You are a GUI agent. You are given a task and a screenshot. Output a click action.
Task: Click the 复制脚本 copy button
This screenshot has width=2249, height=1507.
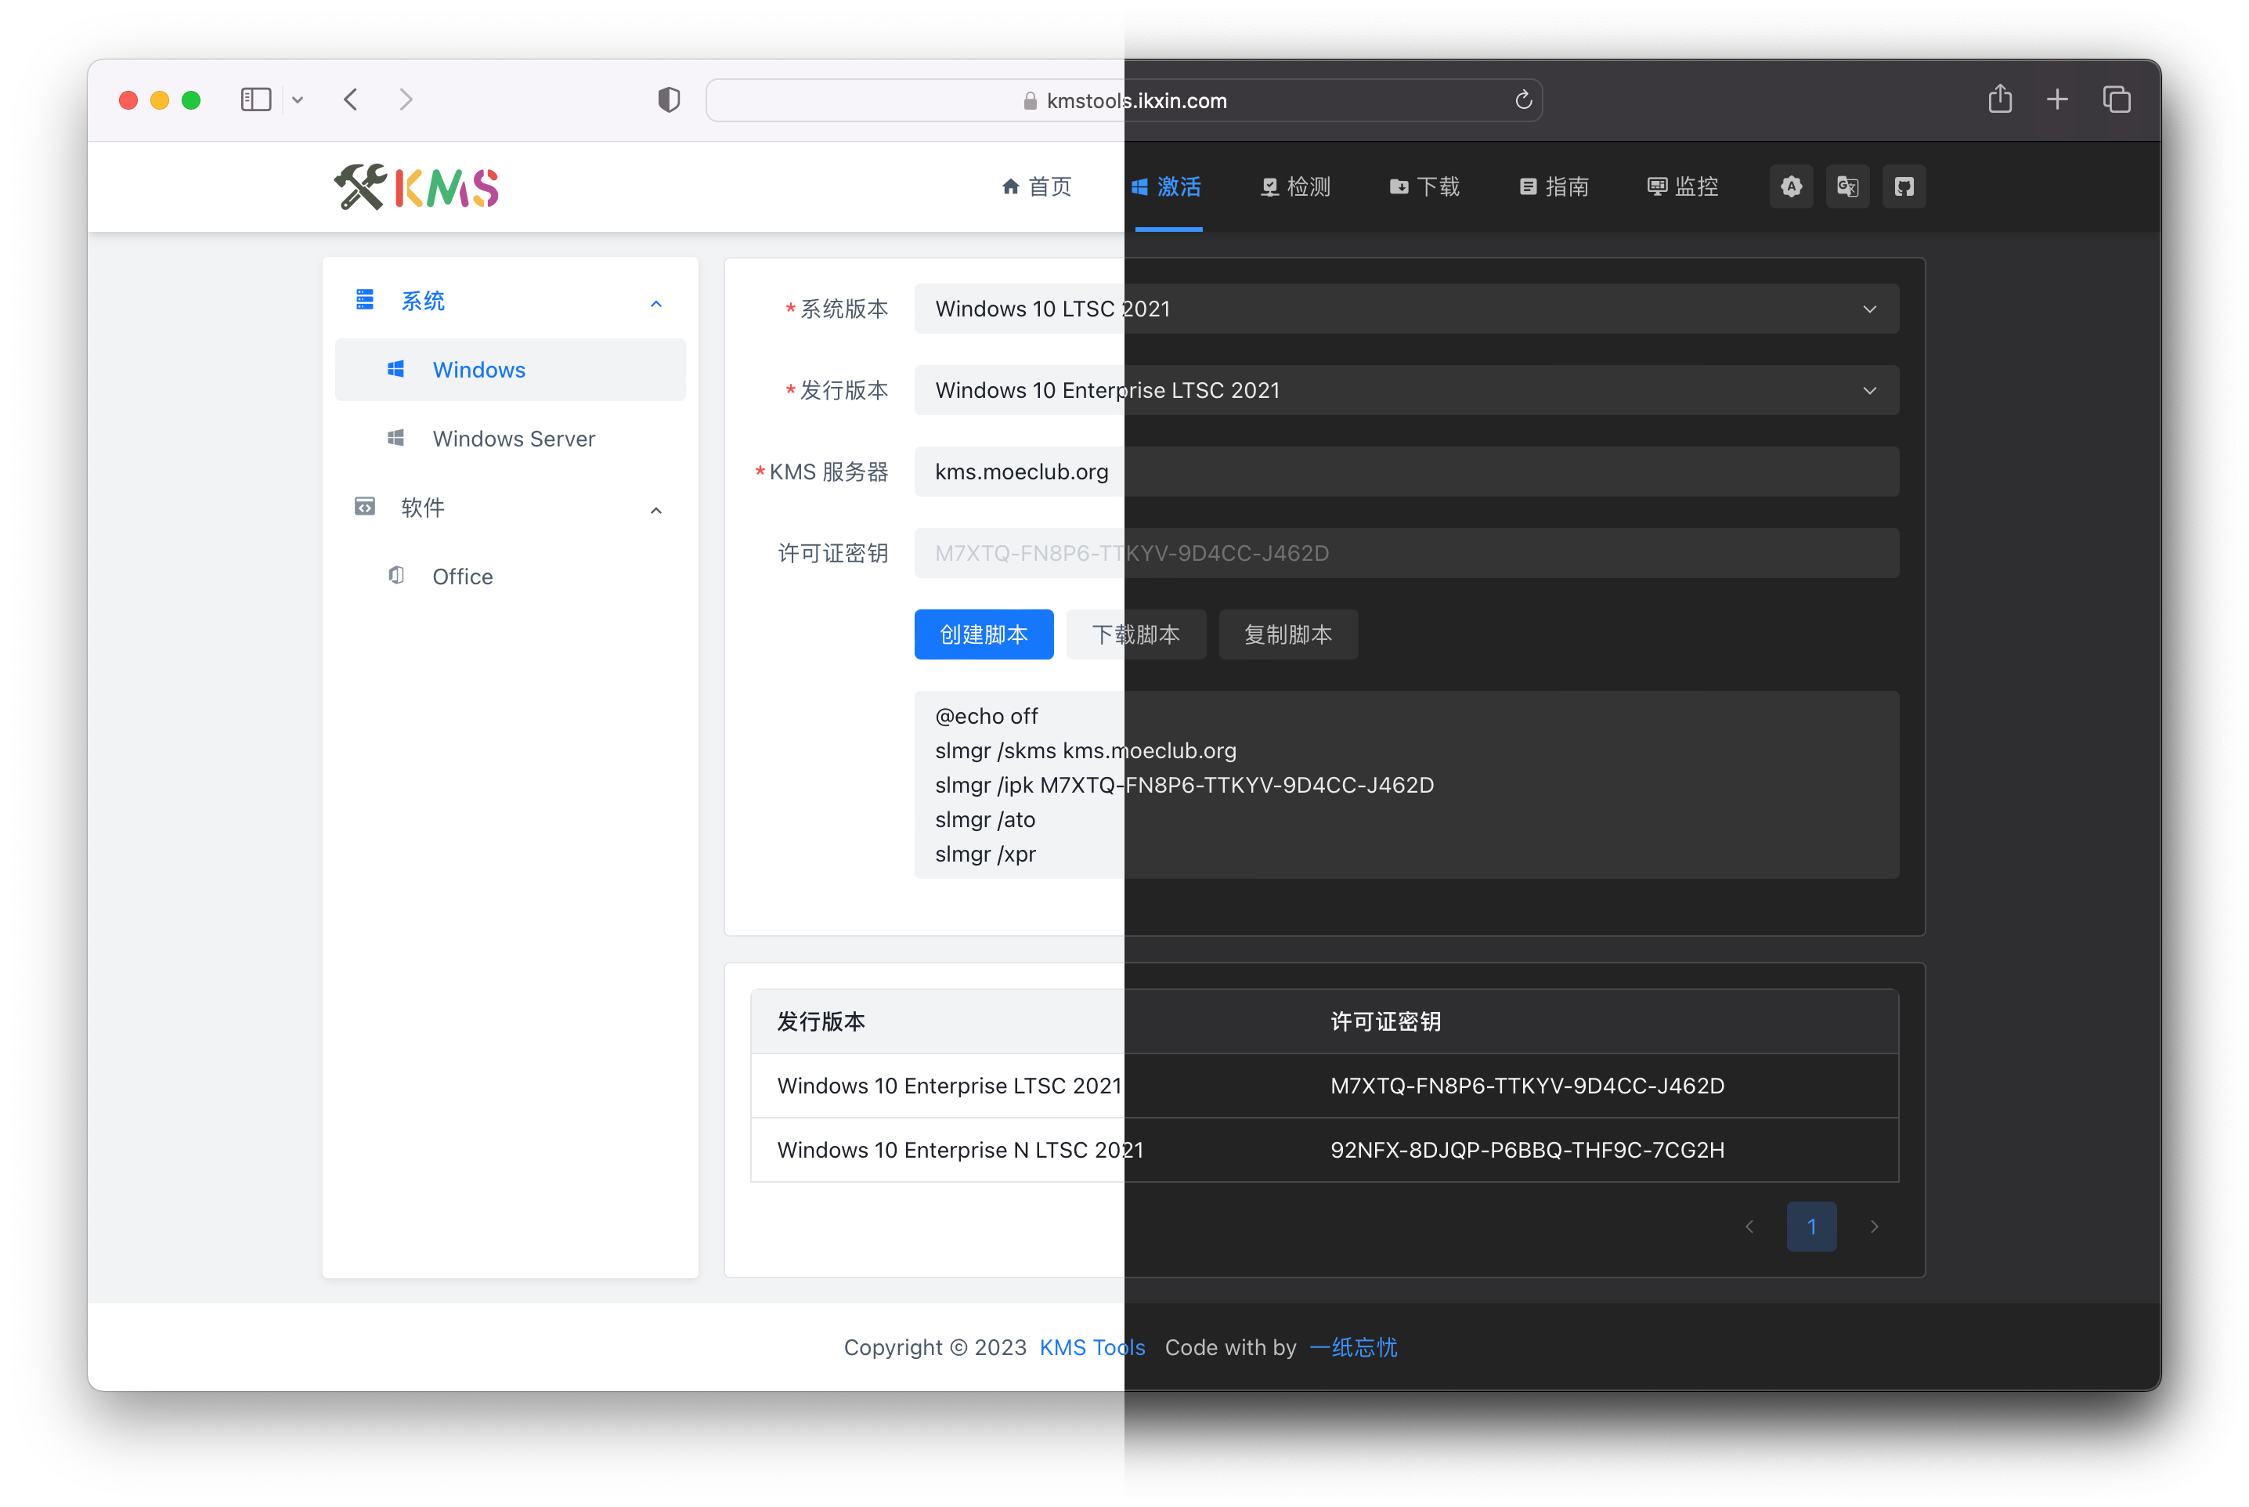(x=1287, y=634)
